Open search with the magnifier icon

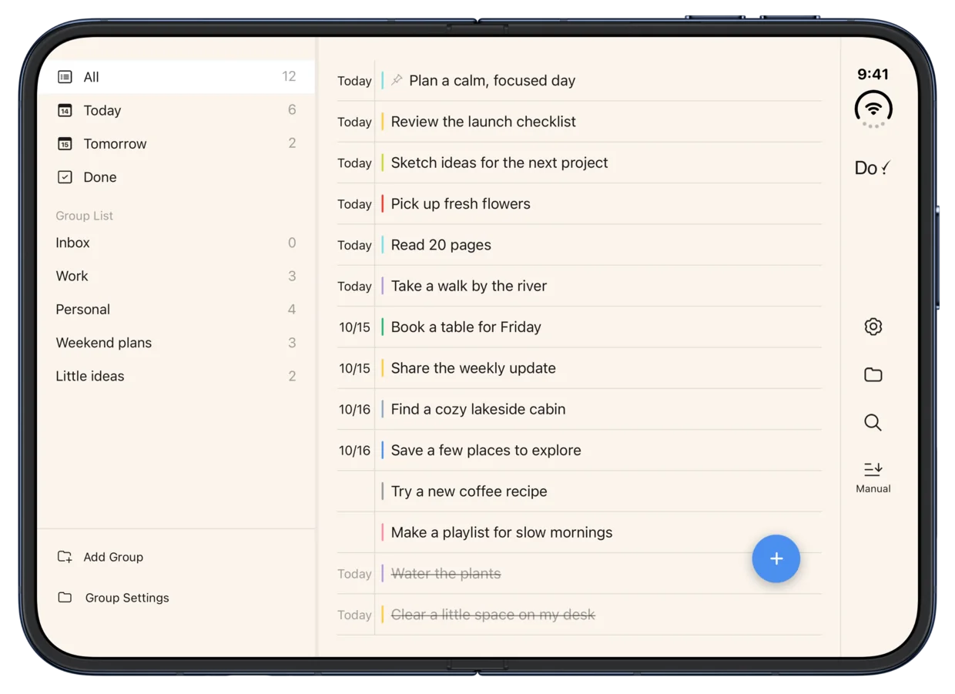[873, 422]
